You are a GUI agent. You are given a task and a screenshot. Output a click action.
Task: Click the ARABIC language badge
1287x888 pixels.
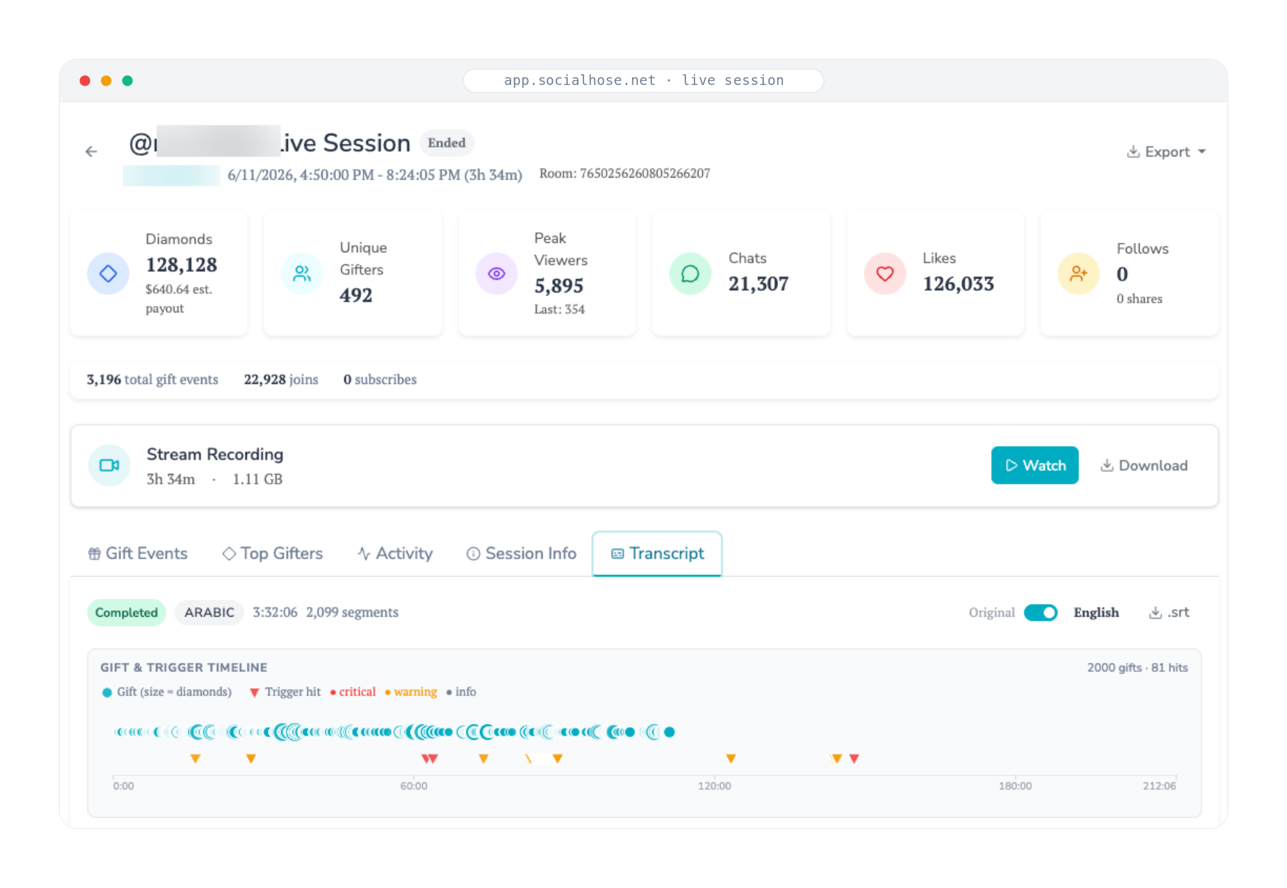click(210, 613)
